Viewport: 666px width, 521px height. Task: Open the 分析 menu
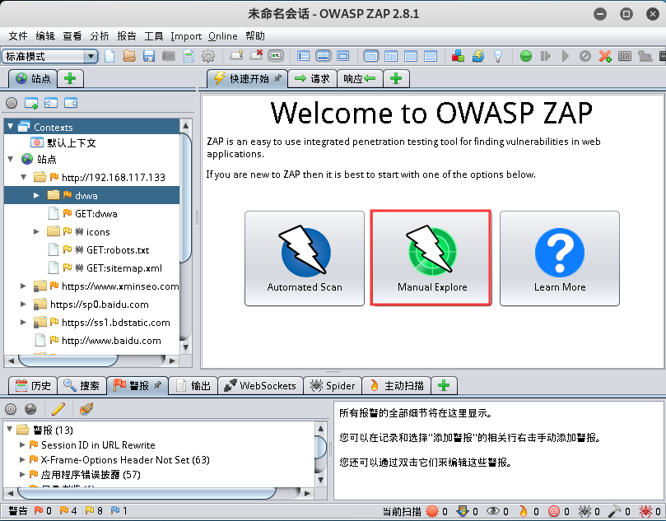click(x=100, y=36)
